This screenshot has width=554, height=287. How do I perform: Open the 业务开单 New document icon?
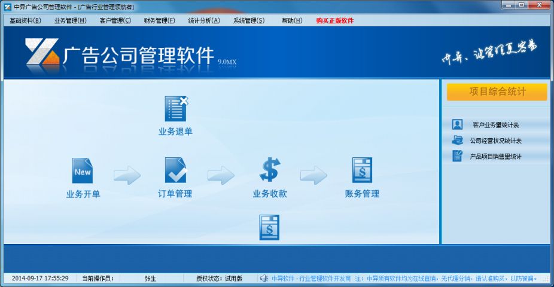click(83, 171)
